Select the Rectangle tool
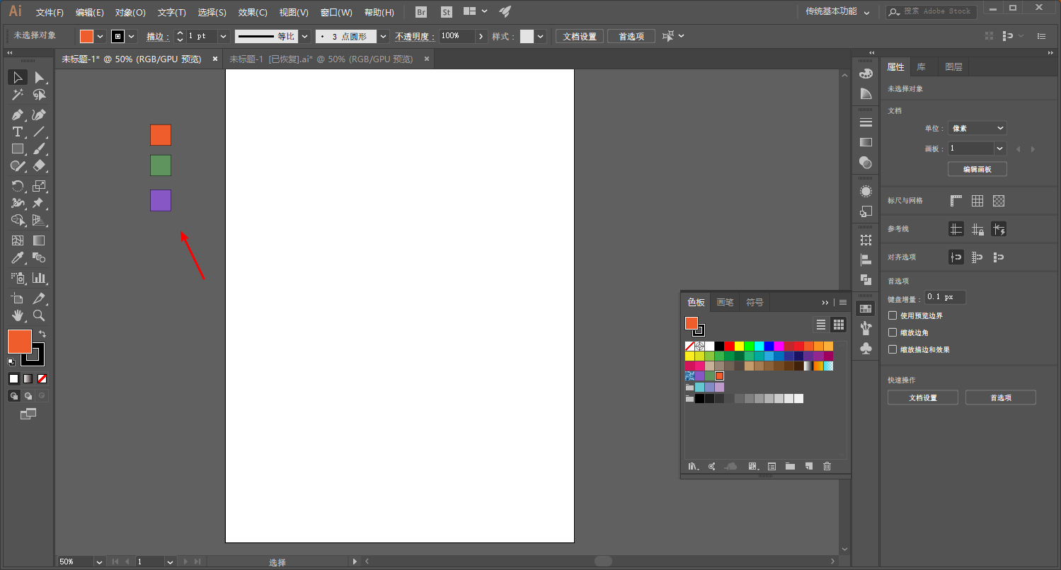This screenshot has height=570, width=1061. pos(18,149)
